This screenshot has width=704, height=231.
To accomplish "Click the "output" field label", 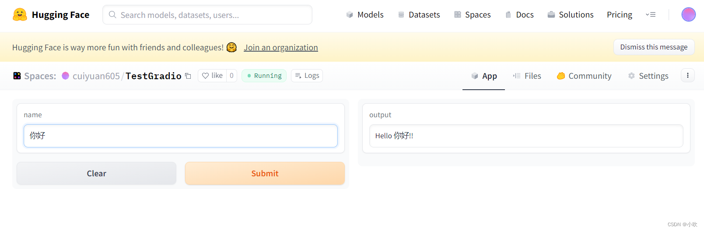I will pos(380,115).
